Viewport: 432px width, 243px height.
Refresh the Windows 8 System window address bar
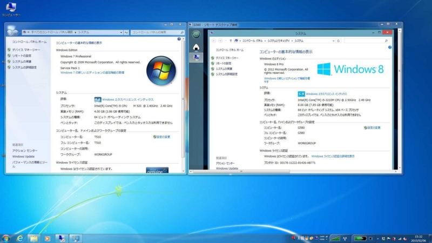coord(339,41)
